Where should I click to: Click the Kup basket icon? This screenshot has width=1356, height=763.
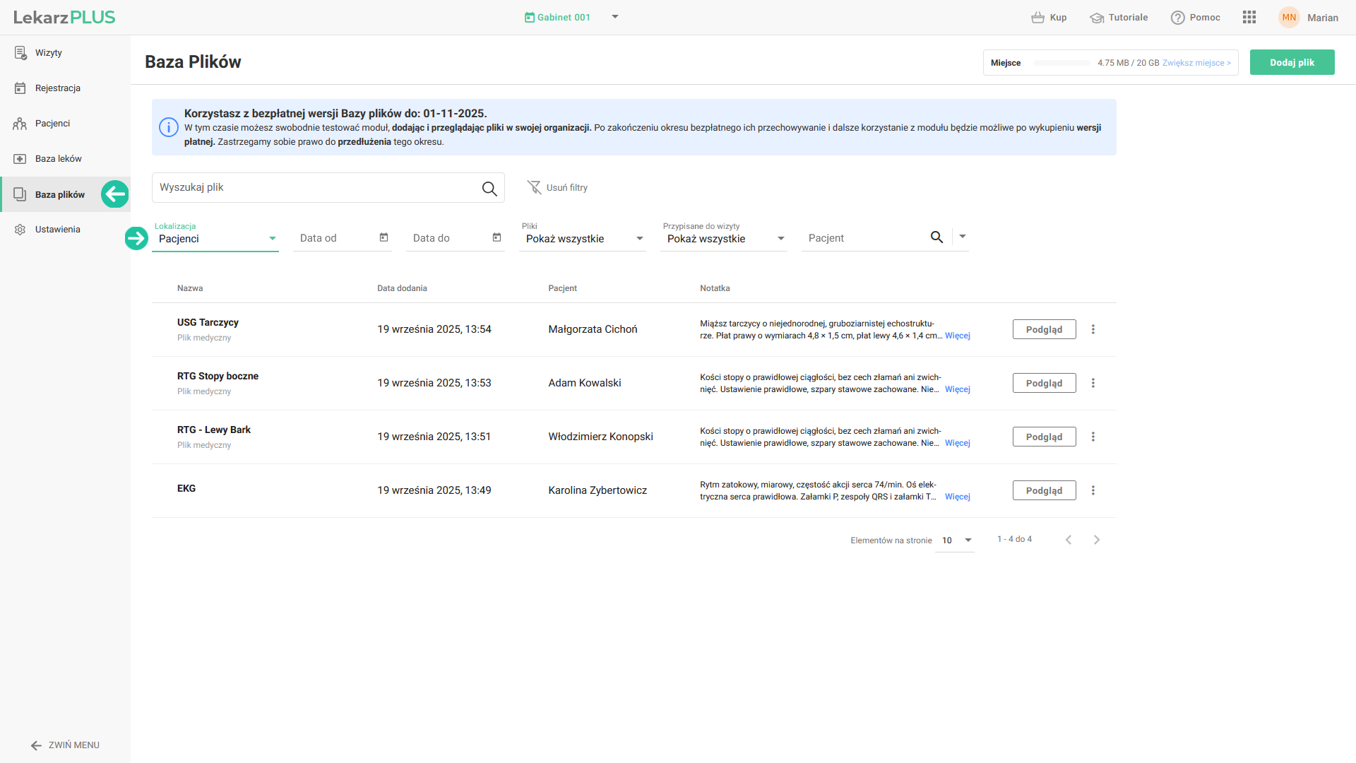(x=1037, y=18)
